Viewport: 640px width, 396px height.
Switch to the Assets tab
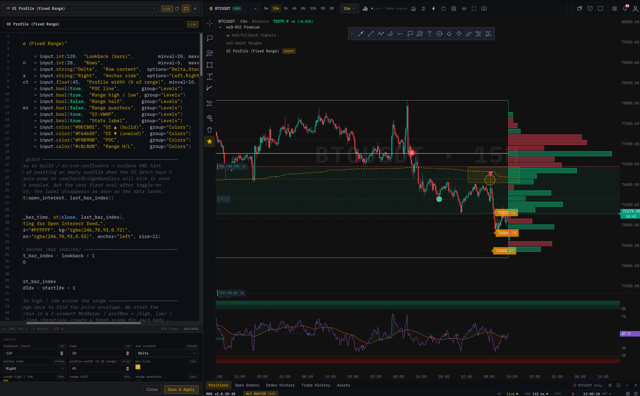click(343, 385)
